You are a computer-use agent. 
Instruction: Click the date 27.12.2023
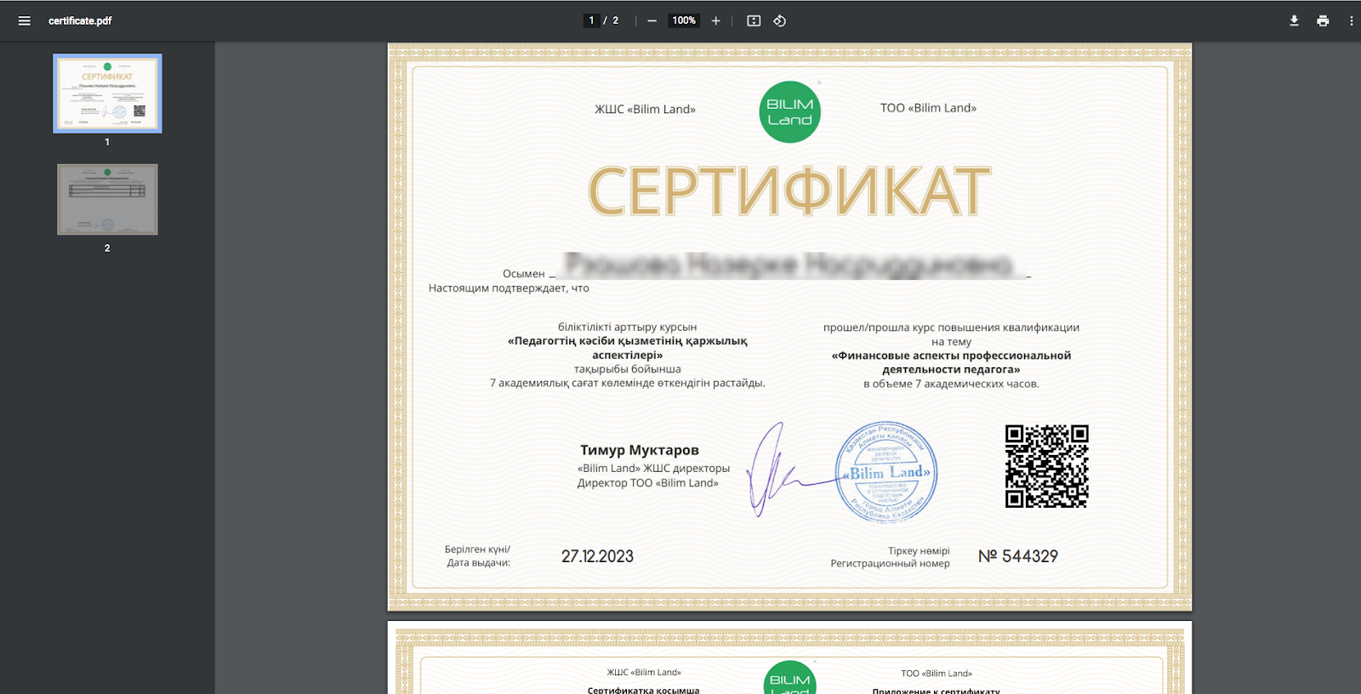597,556
